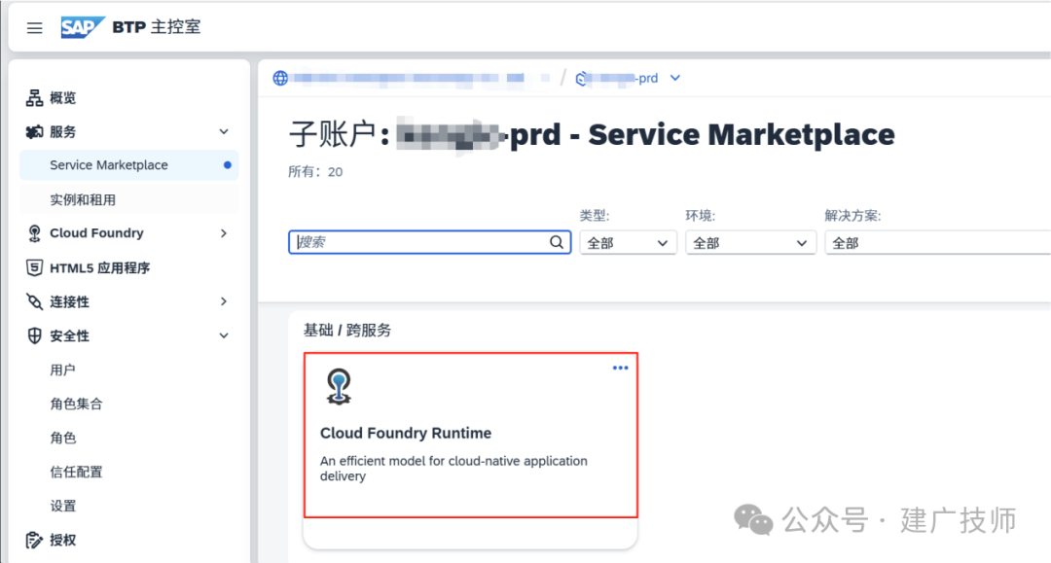The image size is (1051, 563).
Task: Focus the 搜索 search field
Action: [430, 242]
